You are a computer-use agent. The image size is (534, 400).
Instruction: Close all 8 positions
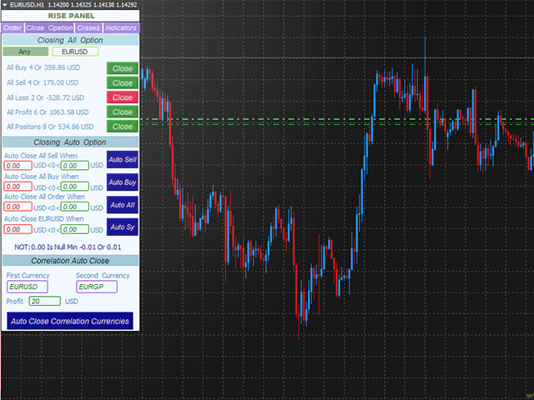(x=122, y=127)
